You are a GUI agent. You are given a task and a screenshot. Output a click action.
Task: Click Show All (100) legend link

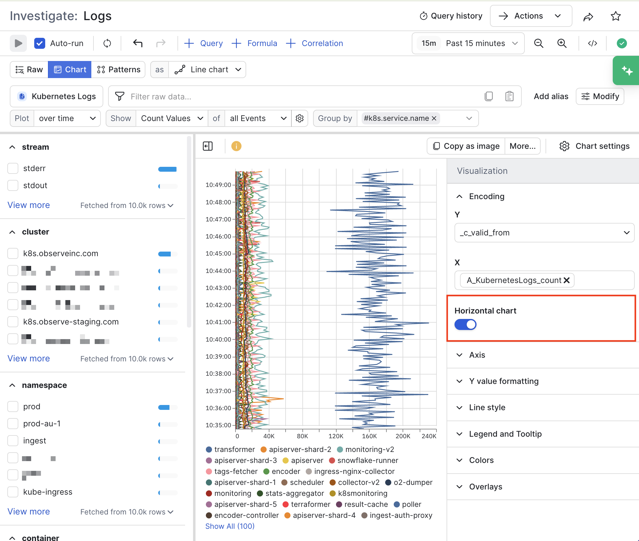230,526
